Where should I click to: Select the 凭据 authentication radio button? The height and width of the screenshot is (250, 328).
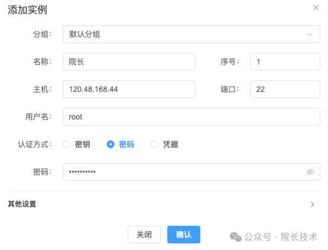pos(155,144)
